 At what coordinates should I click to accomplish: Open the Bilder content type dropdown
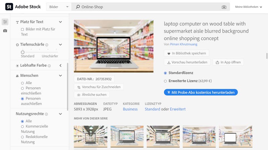click(59, 7)
